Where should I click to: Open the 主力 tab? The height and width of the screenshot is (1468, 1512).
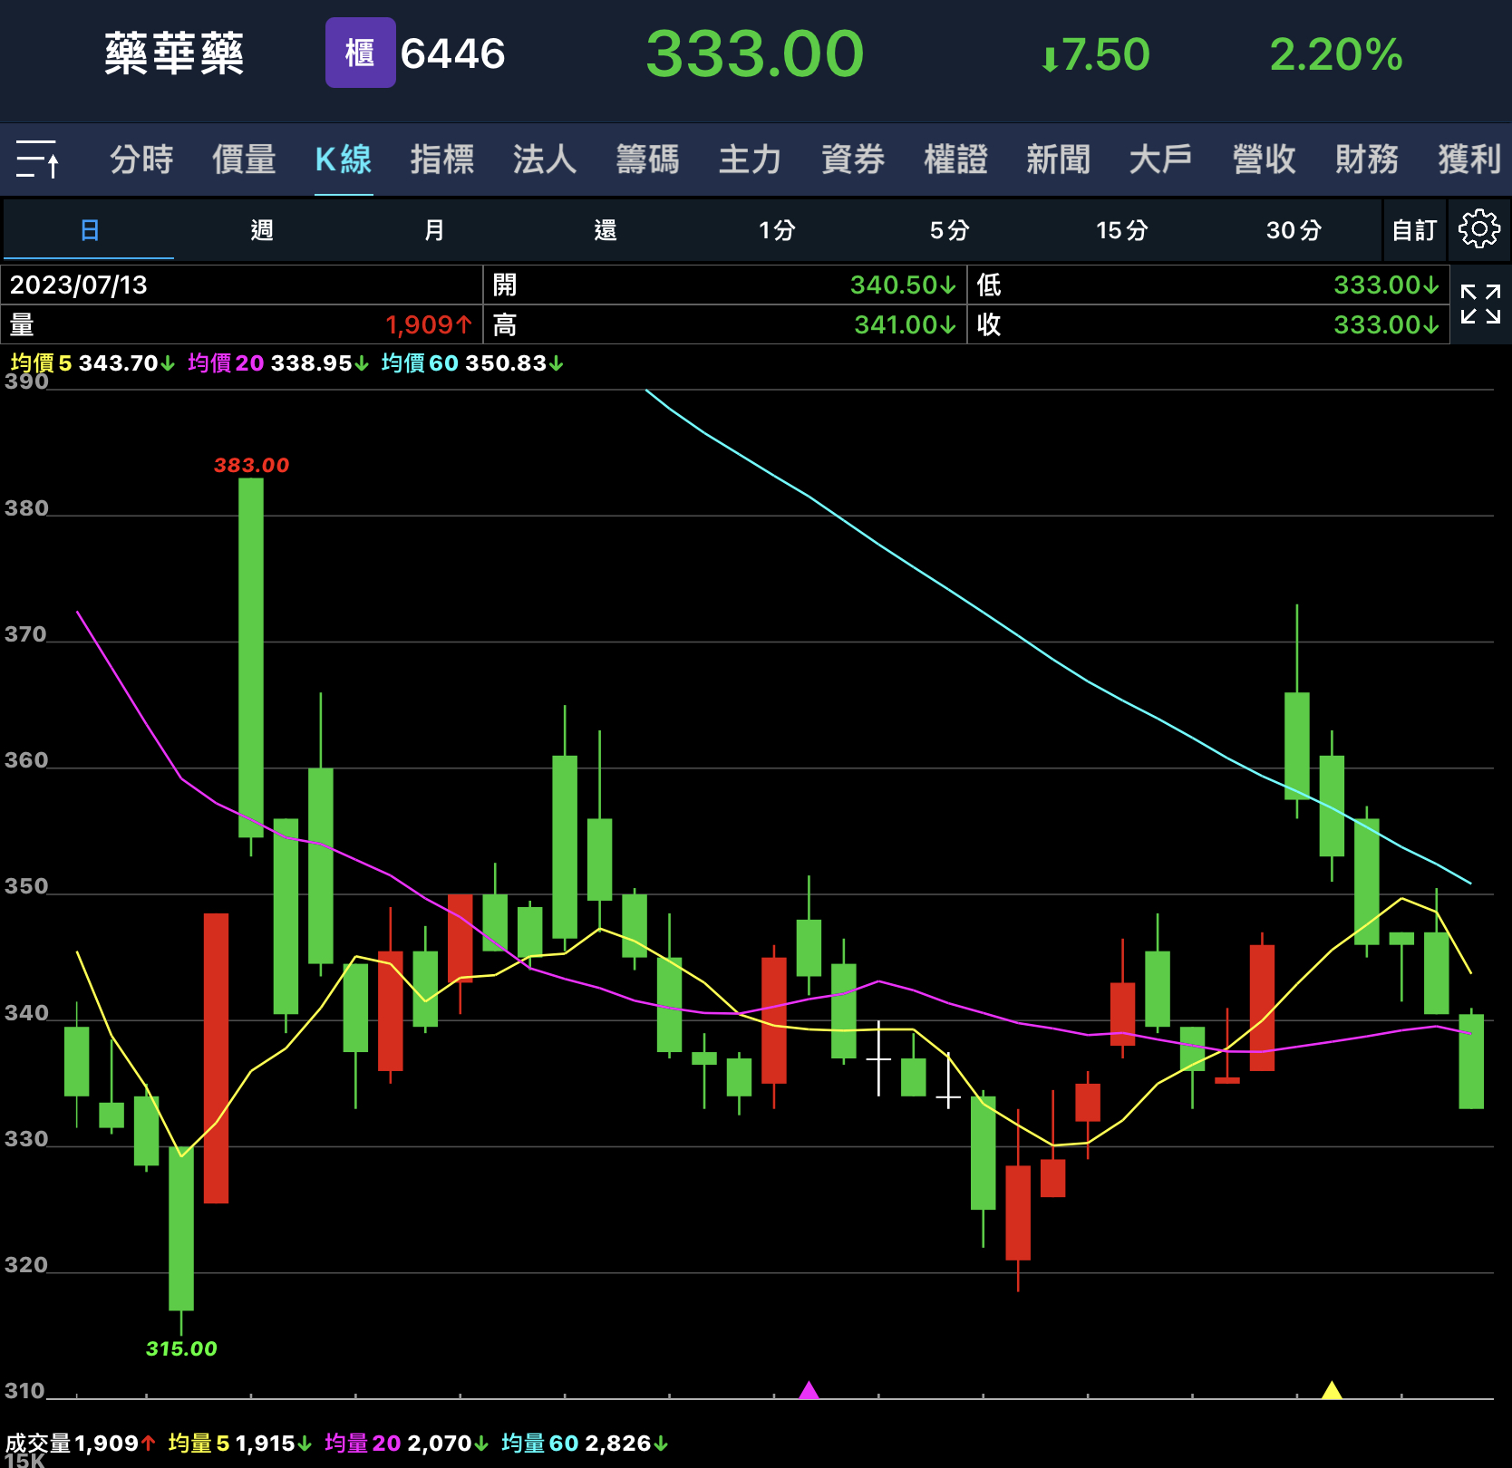[750, 159]
